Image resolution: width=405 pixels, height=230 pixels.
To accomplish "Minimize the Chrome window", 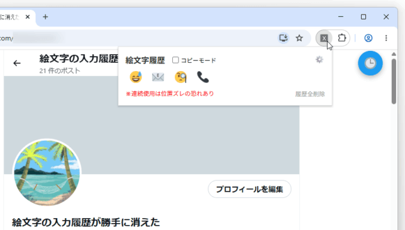I will pos(341,17).
